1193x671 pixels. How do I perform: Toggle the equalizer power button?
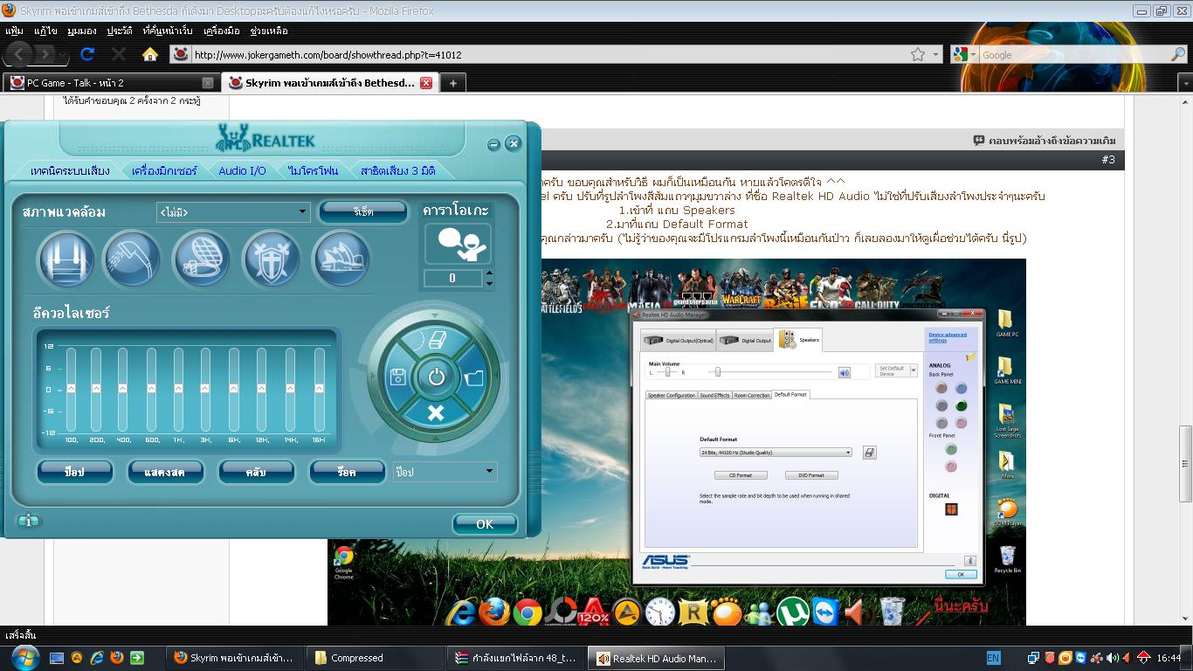tap(436, 377)
